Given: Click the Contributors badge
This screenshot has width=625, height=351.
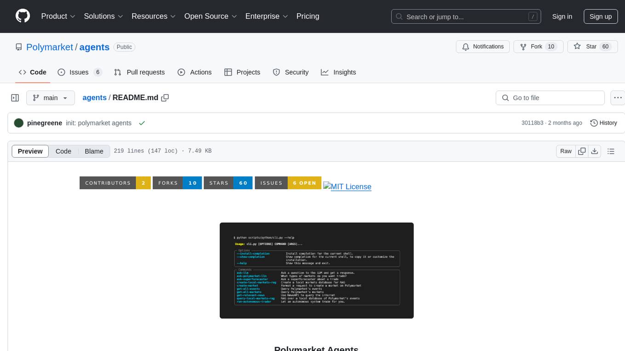Looking at the screenshot, I should 115,183.
